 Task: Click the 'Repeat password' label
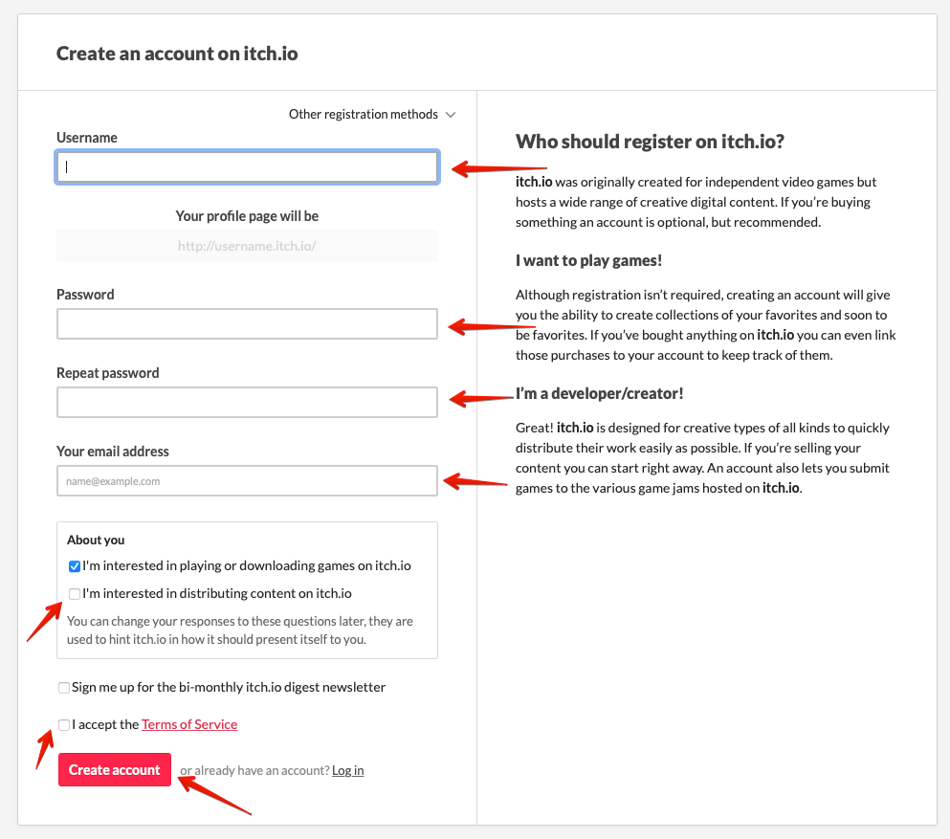108,373
